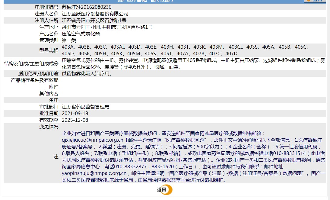This screenshot has height=200, width=330.
Task: Click the 型号规格 label
Action: [x=49, y=50]
